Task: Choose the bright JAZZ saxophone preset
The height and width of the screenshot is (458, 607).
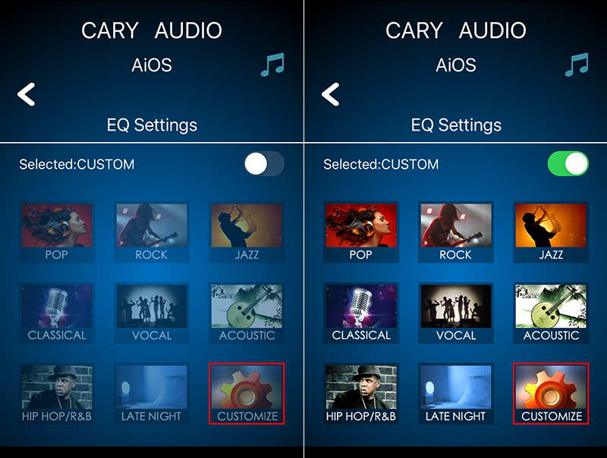Action: click(x=551, y=232)
